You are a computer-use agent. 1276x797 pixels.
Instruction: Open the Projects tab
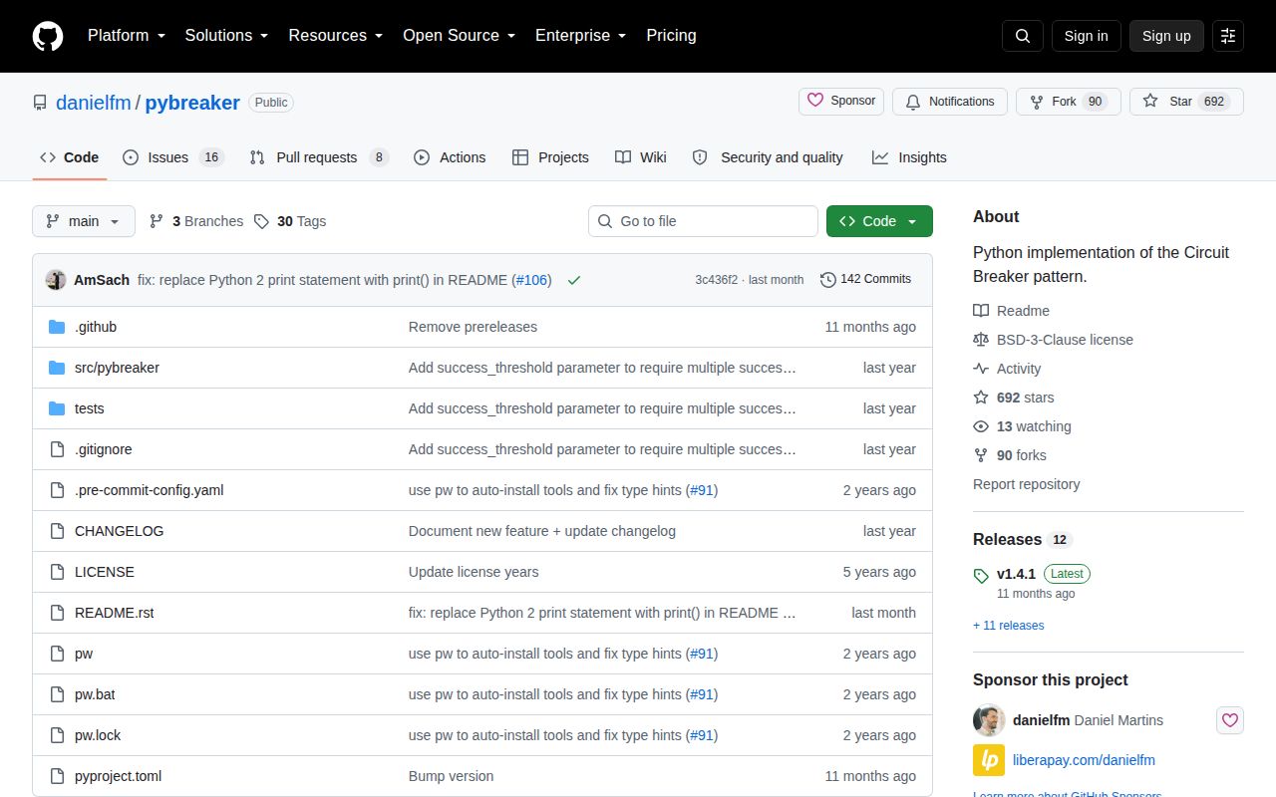pyautogui.click(x=550, y=157)
